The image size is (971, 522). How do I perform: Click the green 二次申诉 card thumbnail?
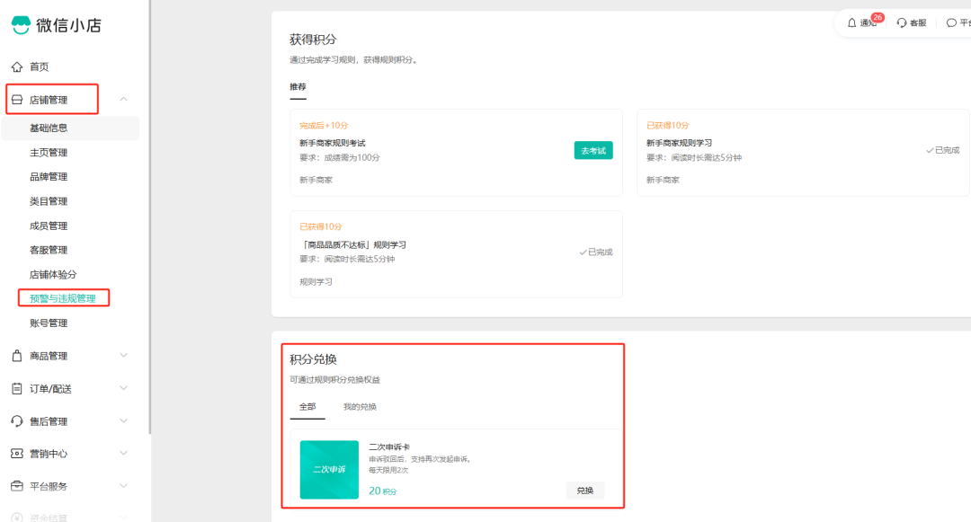329,469
